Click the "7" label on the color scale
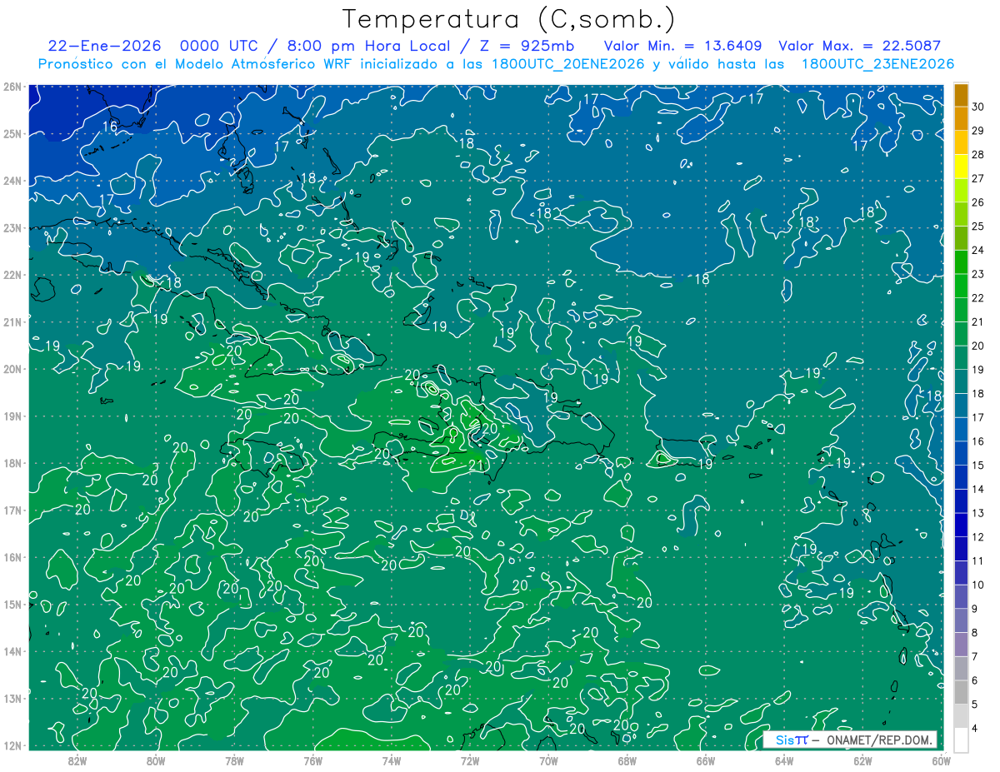 pyautogui.click(x=974, y=657)
